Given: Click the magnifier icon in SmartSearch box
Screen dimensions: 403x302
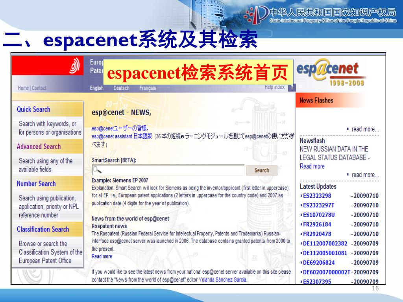Looking at the screenshot, I should click(x=97, y=169).
